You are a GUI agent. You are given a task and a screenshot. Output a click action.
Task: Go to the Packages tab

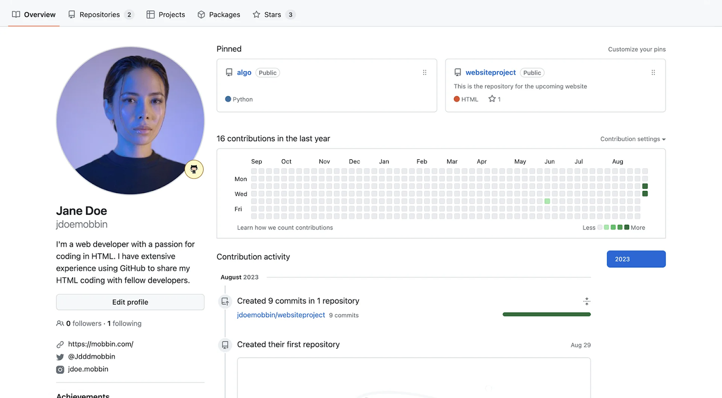[x=219, y=14]
